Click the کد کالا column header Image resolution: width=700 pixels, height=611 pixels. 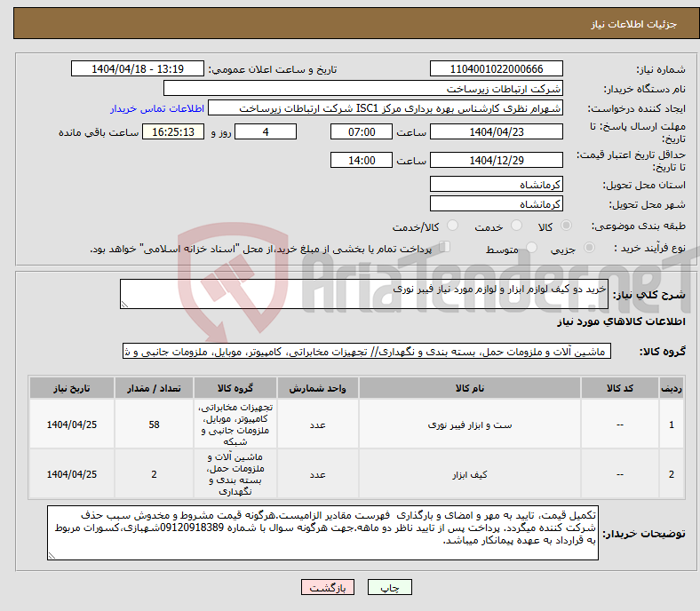pos(620,388)
